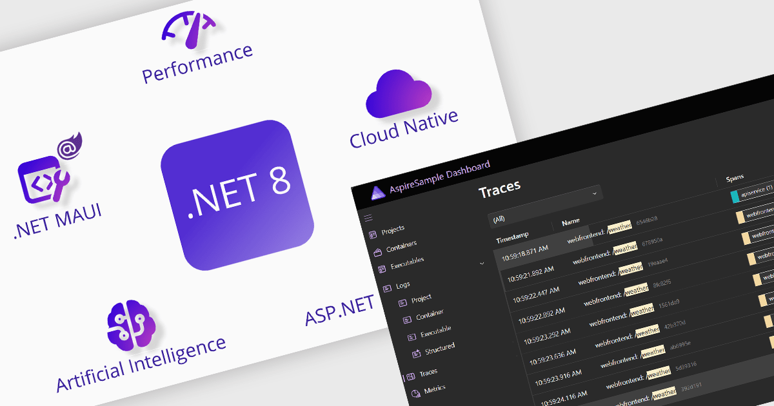Click teal apiservice color swatch
Image resolution: width=774 pixels, height=406 pixels.
point(735,196)
